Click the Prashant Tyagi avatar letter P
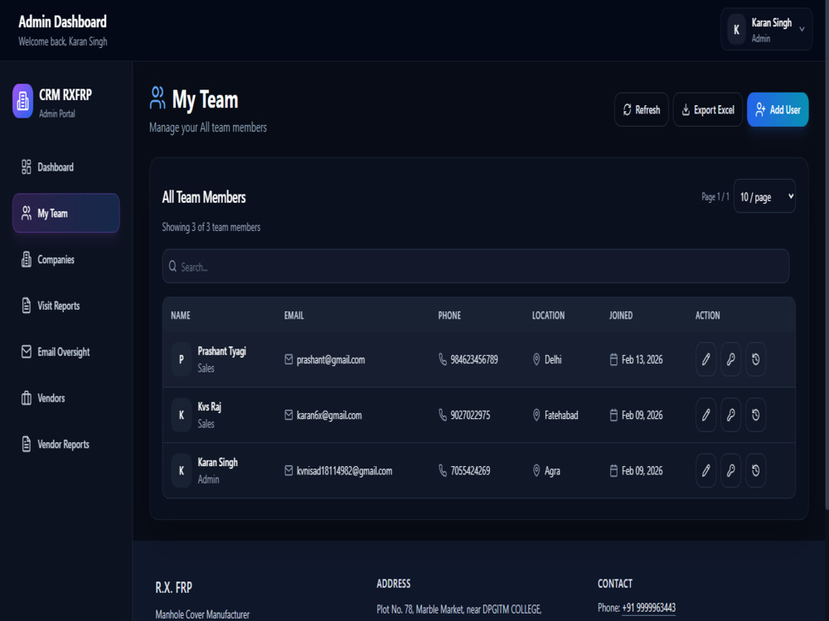The width and height of the screenshot is (829, 621). 182,359
